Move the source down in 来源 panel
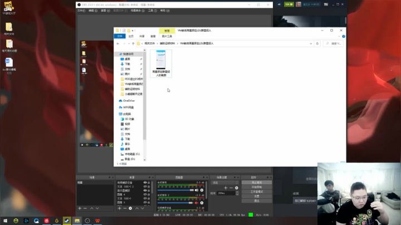 [x=143, y=208]
